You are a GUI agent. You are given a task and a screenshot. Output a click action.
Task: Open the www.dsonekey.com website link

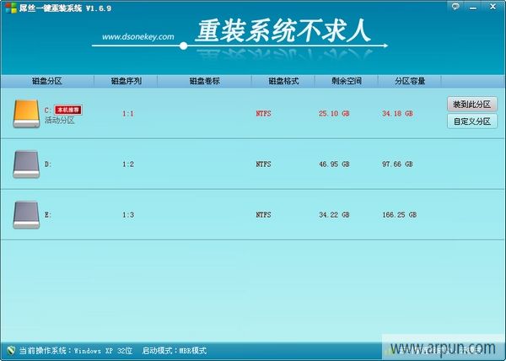pyautogui.click(x=137, y=37)
